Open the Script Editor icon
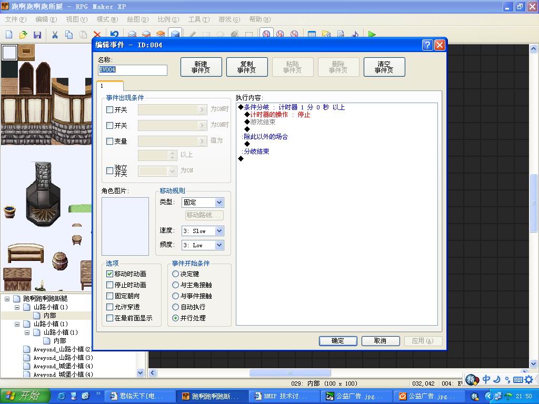The height and width of the screenshot is (404, 539). [341, 34]
